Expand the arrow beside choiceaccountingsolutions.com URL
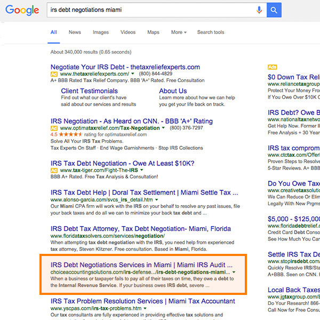The height and width of the screenshot is (320, 320). [x=234, y=272]
